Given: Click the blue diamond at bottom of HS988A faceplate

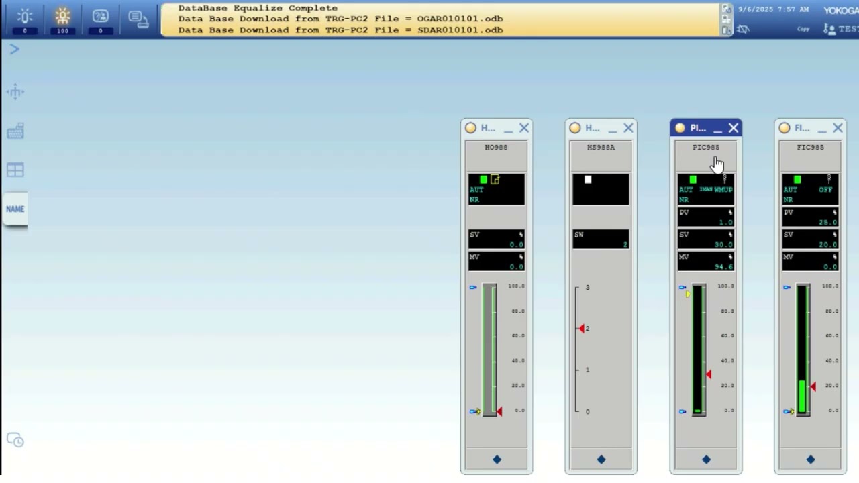Looking at the screenshot, I should pos(601,460).
